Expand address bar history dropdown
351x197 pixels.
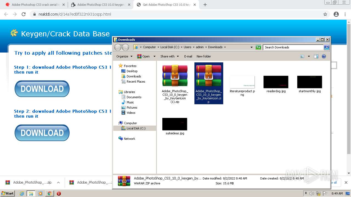pos(251,47)
